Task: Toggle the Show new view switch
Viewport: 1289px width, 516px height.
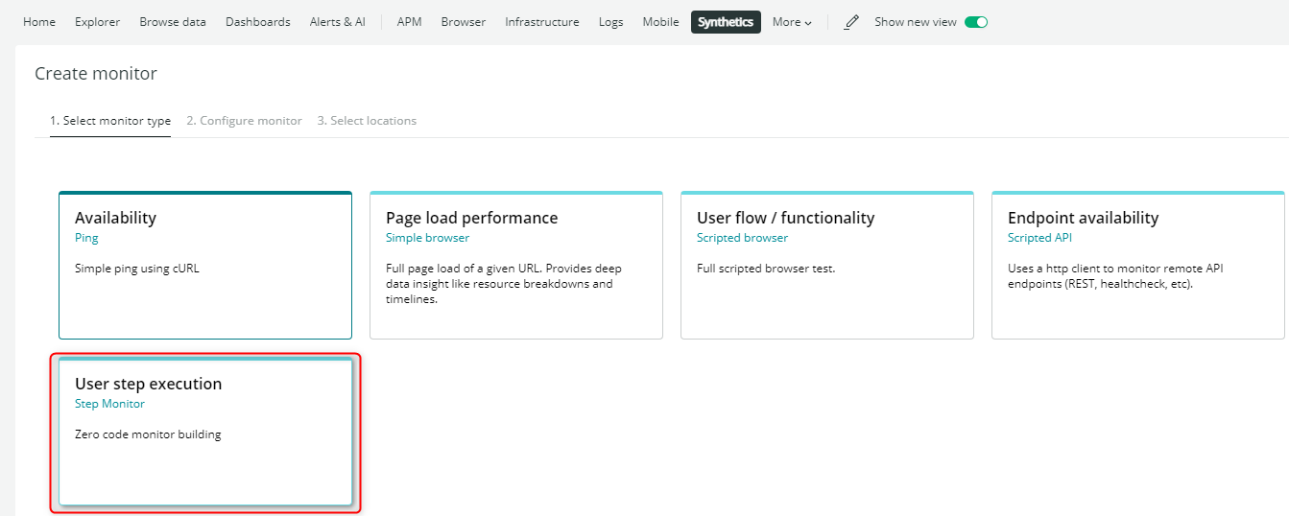Action: click(x=976, y=22)
